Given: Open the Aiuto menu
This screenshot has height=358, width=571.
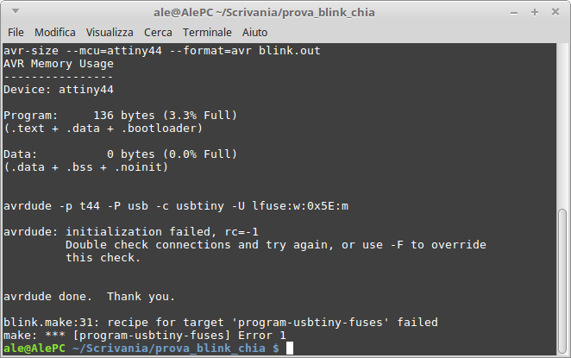Looking at the screenshot, I should (255, 33).
